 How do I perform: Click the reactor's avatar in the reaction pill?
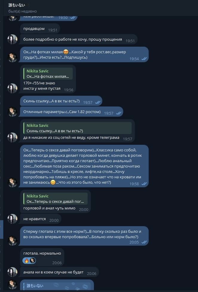click(33, 261)
